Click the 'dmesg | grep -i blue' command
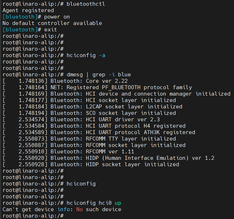The width and height of the screenshot is (234, 219). point(99,75)
